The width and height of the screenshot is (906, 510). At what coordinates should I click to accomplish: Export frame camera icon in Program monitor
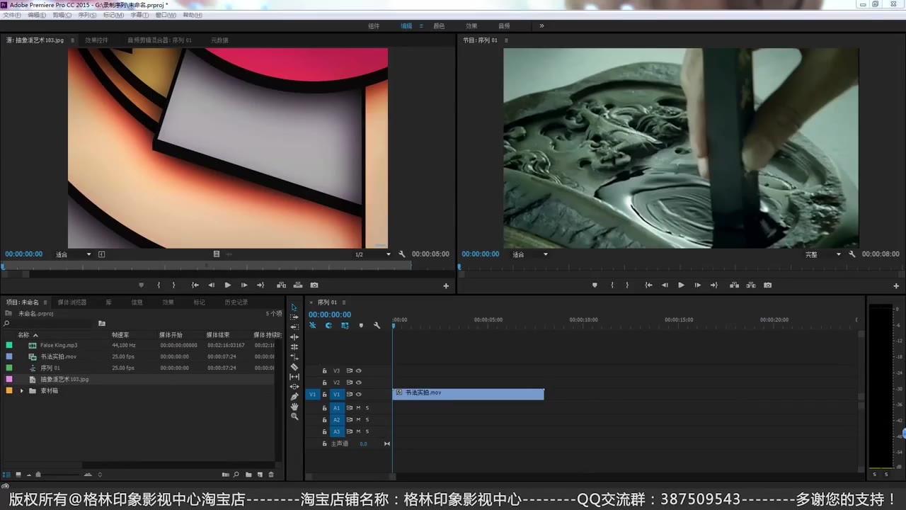(768, 285)
